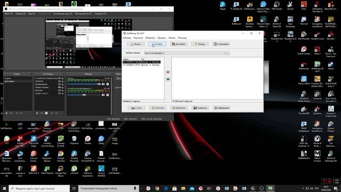The height and width of the screenshot is (192, 341).
Task: Toggle visibility of ДОНАТЫ source
Action: 59,81
